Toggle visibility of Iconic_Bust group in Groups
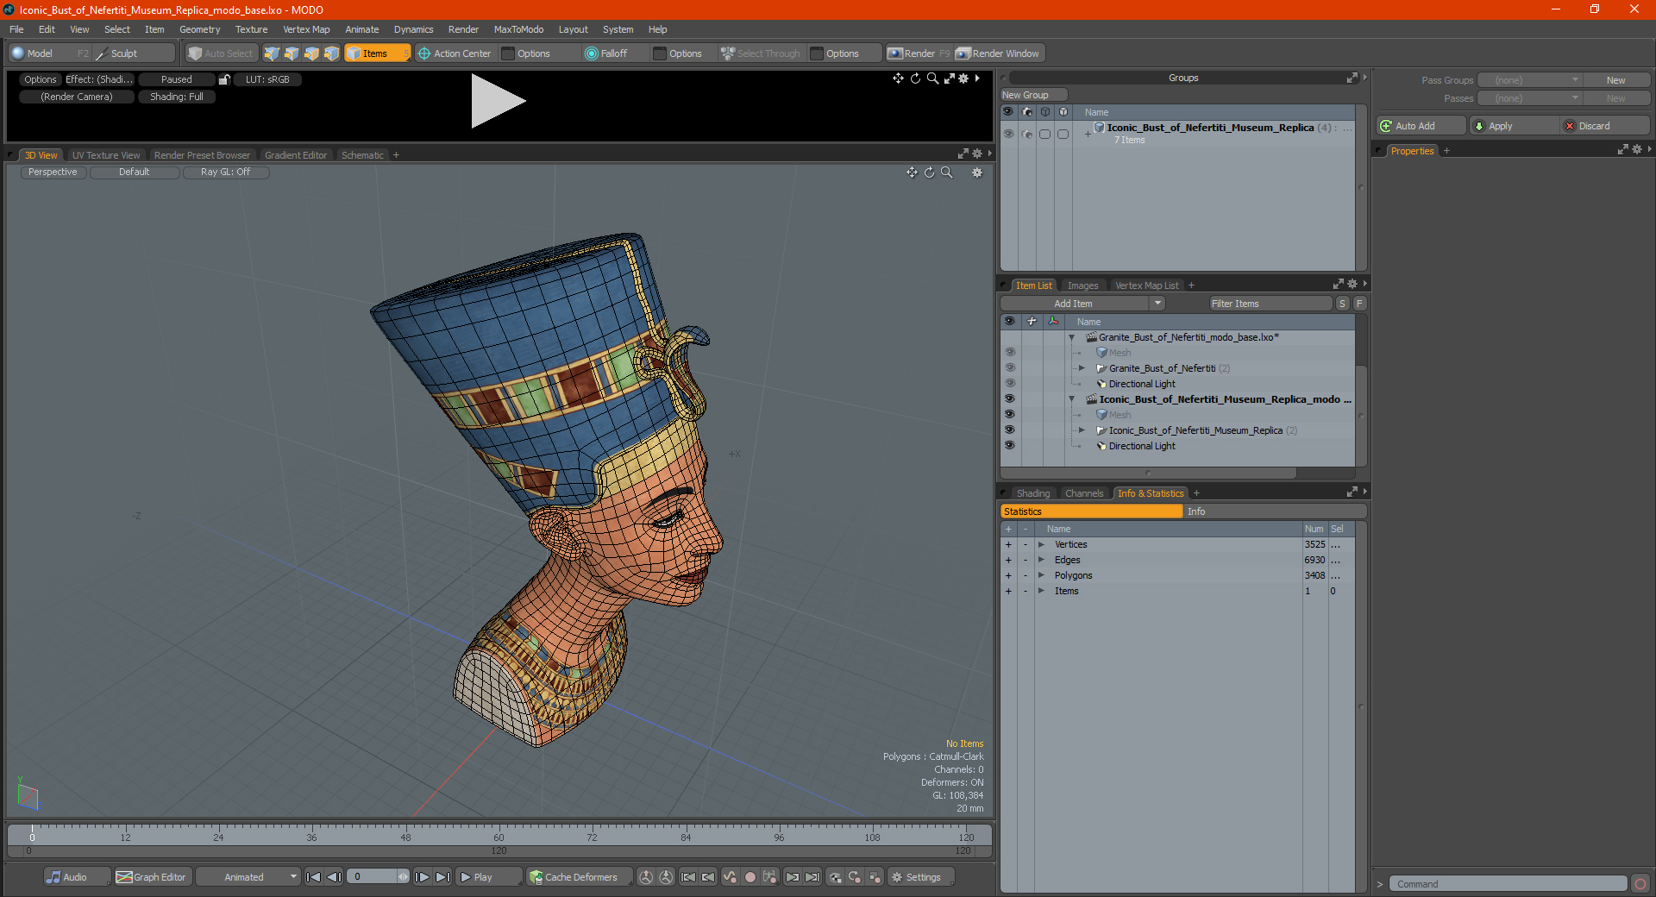Viewport: 1656px width, 897px height. pos(1008,134)
